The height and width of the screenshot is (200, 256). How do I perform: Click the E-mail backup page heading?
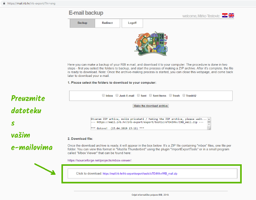click(86, 13)
